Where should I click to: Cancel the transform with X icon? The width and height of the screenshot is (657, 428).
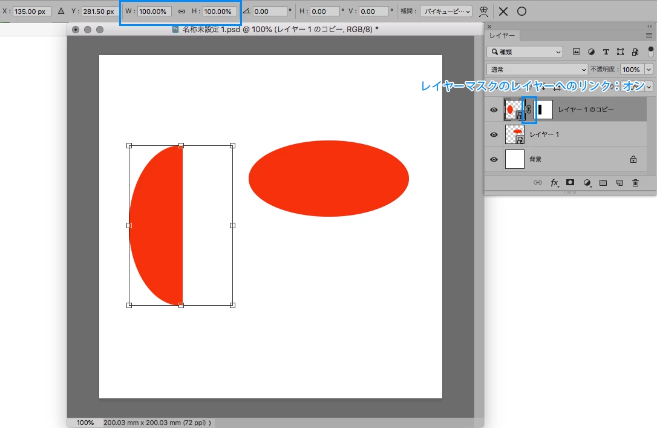click(503, 12)
